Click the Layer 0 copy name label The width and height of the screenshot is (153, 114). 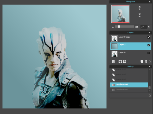point(125,37)
